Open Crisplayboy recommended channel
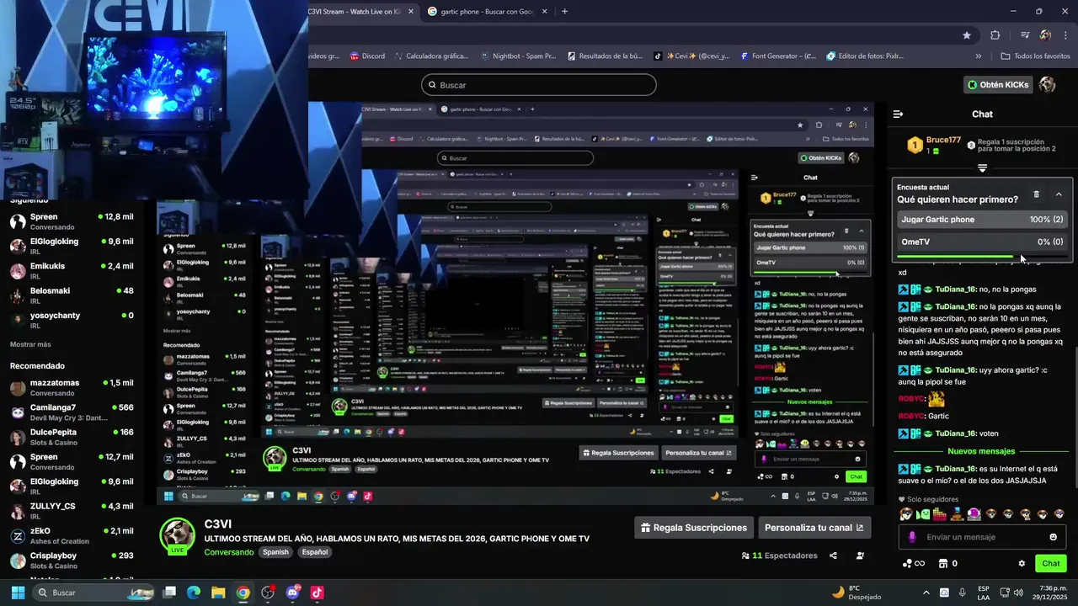The width and height of the screenshot is (1078, 606). (72, 560)
